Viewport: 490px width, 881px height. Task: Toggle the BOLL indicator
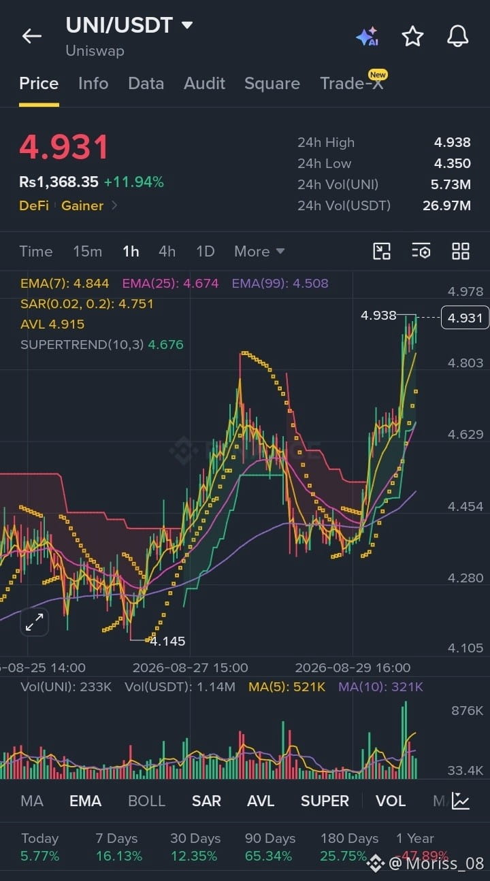point(147,801)
